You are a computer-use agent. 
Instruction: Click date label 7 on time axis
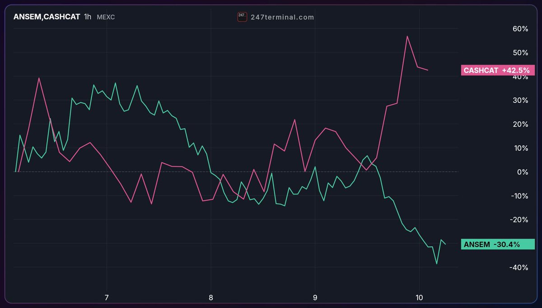pos(107,298)
